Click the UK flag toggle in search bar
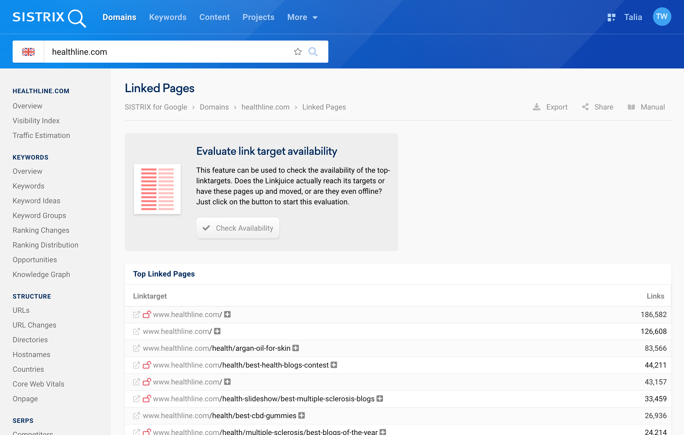684x435 pixels. click(x=28, y=51)
